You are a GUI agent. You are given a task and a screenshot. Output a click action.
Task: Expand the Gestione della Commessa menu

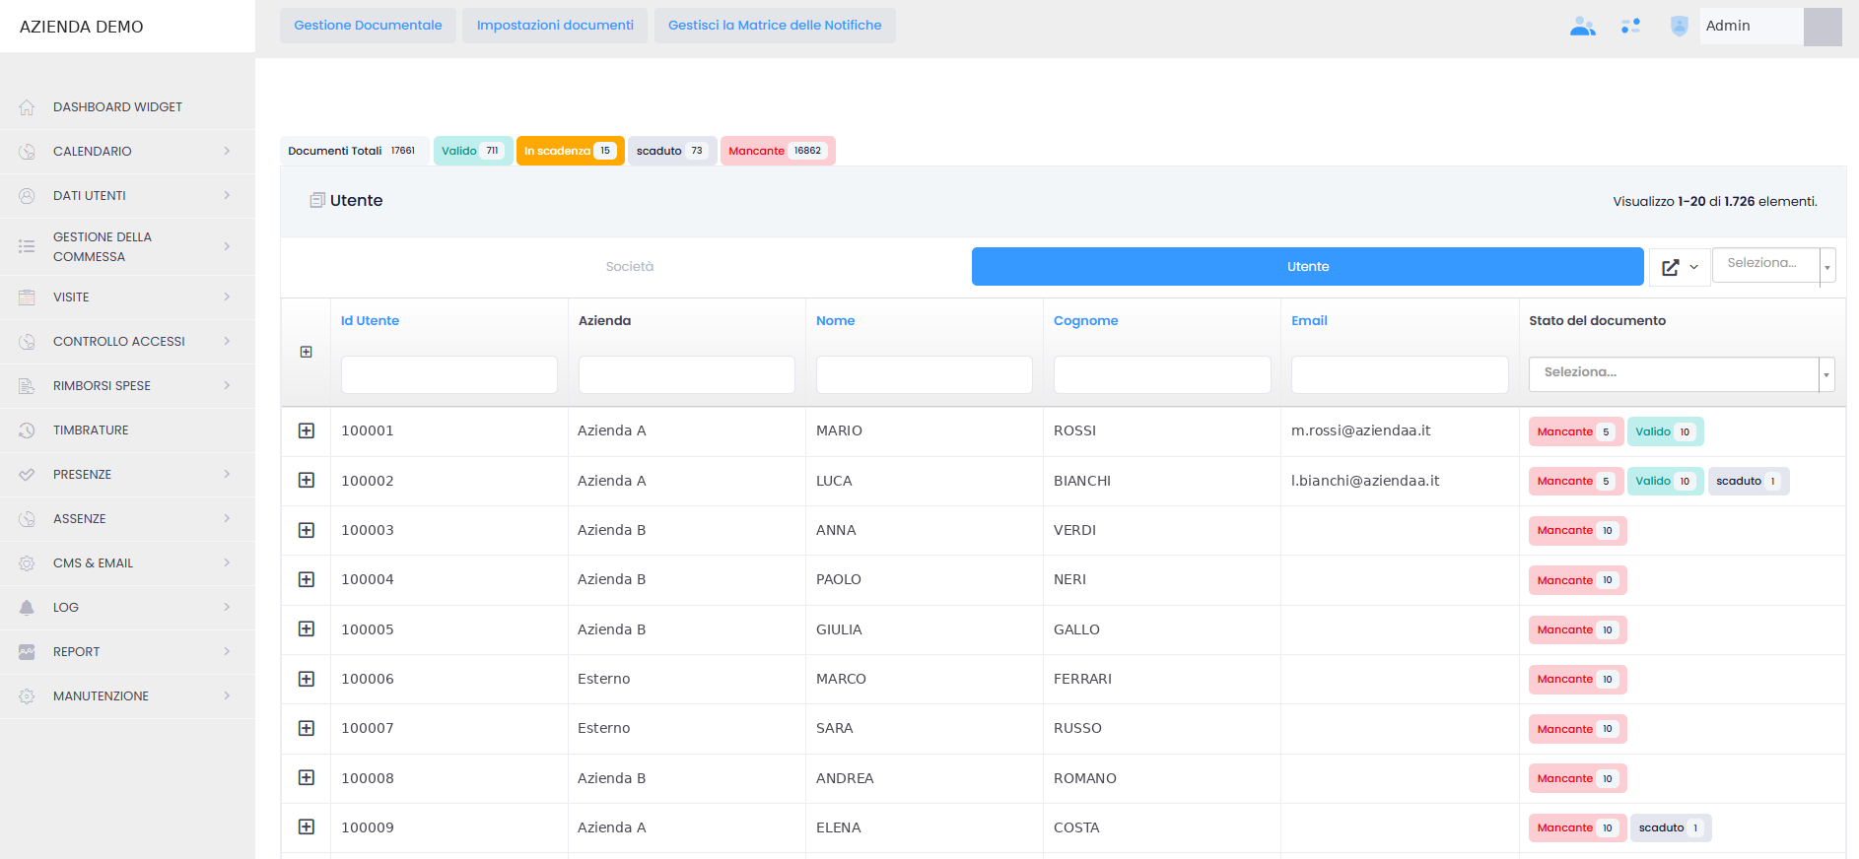pos(127,247)
